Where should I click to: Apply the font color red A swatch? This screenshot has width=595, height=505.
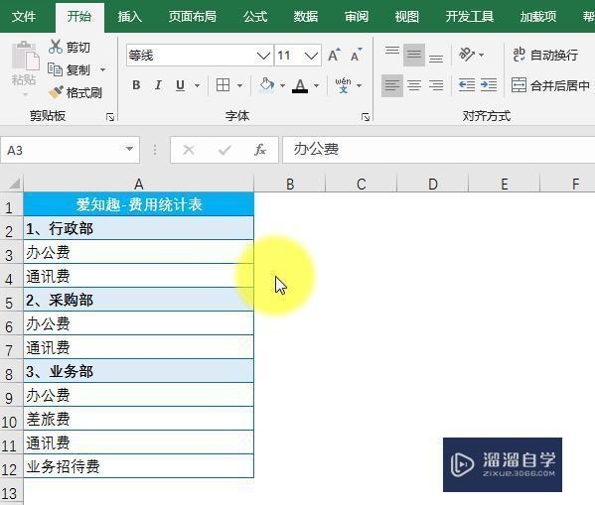tap(300, 85)
